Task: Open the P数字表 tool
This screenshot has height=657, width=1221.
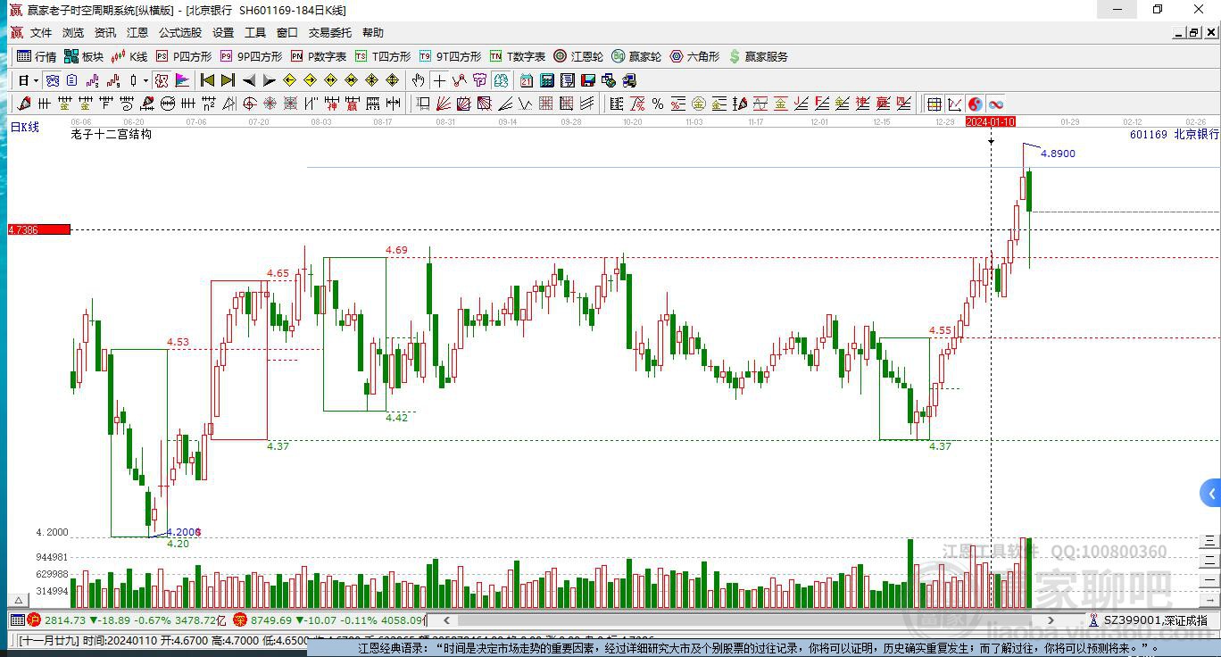Action: click(319, 56)
